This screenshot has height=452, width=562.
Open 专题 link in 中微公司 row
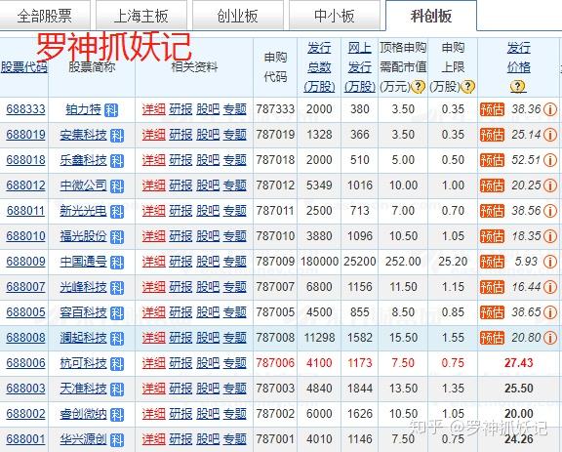(x=235, y=185)
